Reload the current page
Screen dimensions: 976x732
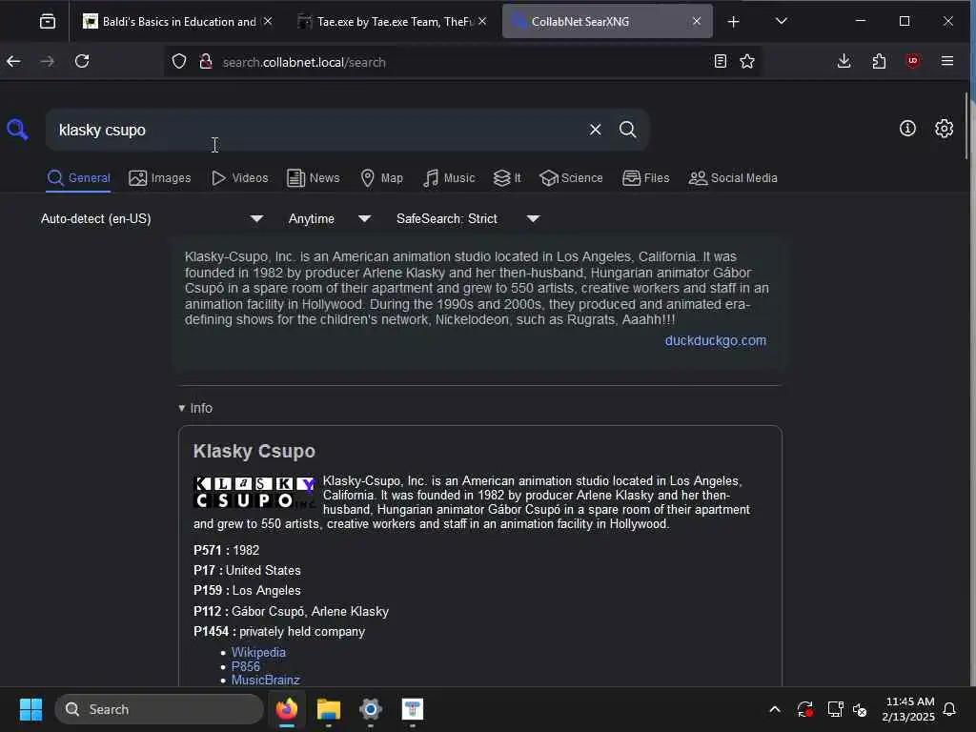82,61
